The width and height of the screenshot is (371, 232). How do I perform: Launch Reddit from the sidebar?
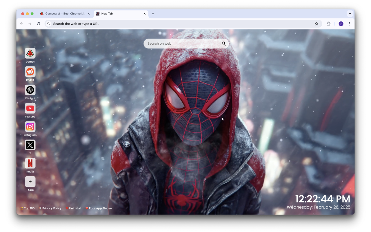pyautogui.click(x=30, y=72)
